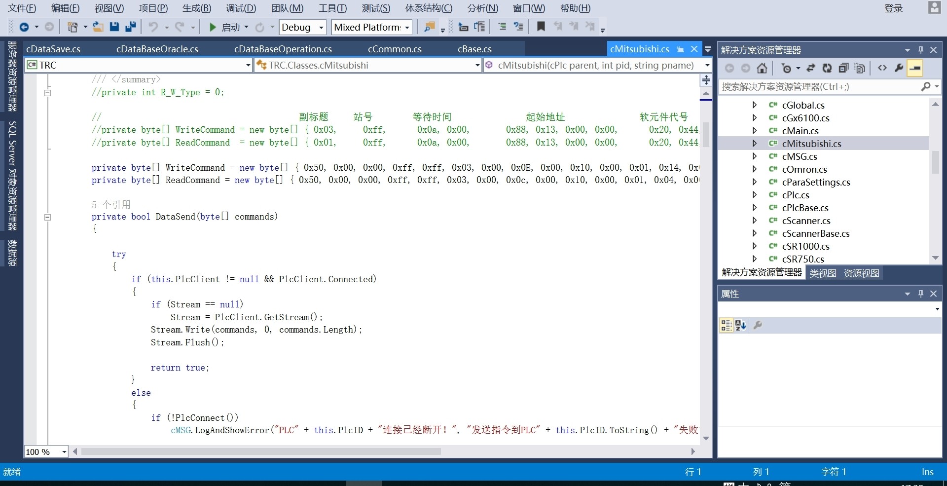Click the code editor vertical scrollbar thumb
Image resolution: width=947 pixels, height=486 pixels.
pyautogui.click(x=706, y=134)
